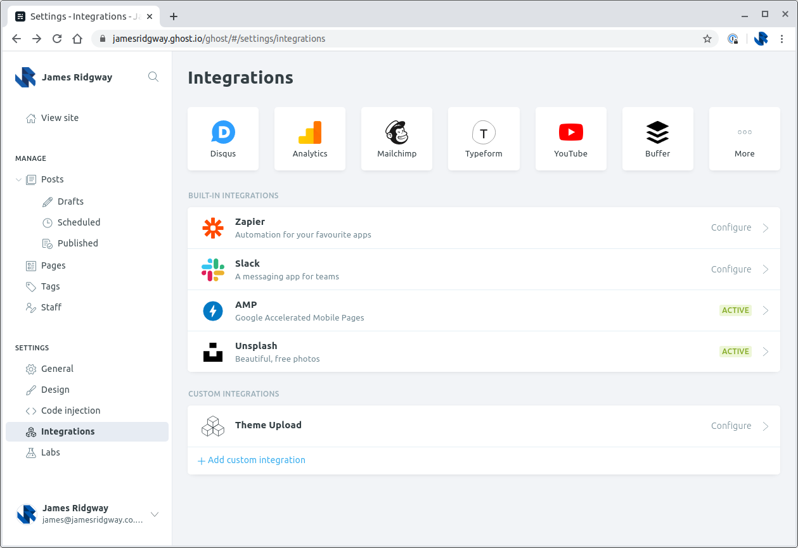The image size is (798, 548).
Task: Go to Posts in sidebar
Action: tap(53, 179)
